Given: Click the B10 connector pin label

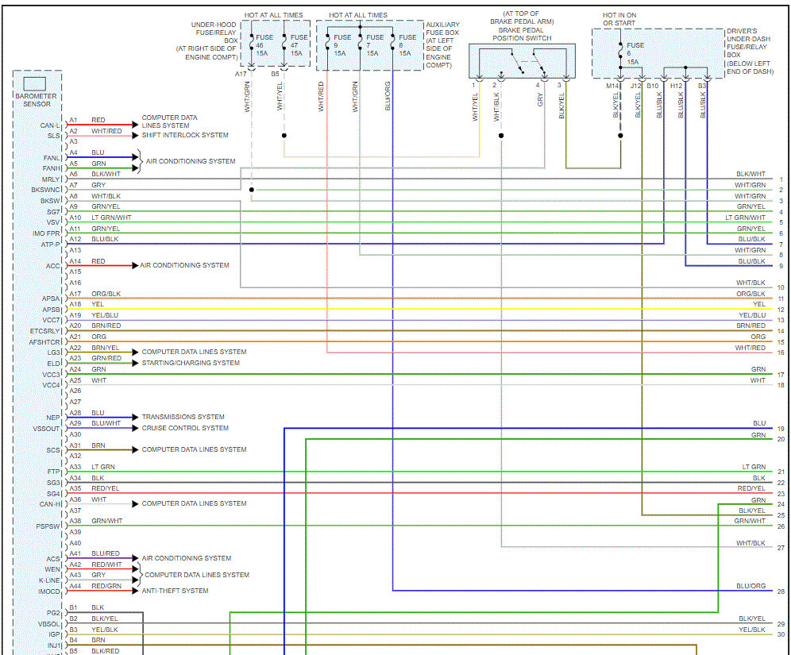Looking at the screenshot, I should pyautogui.click(x=653, y=86).
